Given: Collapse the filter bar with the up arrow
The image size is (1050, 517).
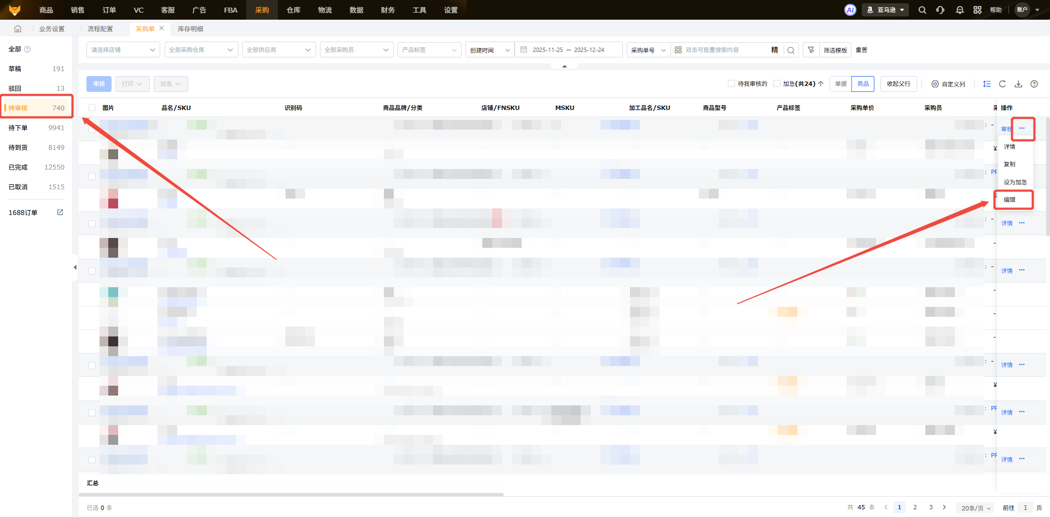Looking at the screenshot, I should (564, 66).
